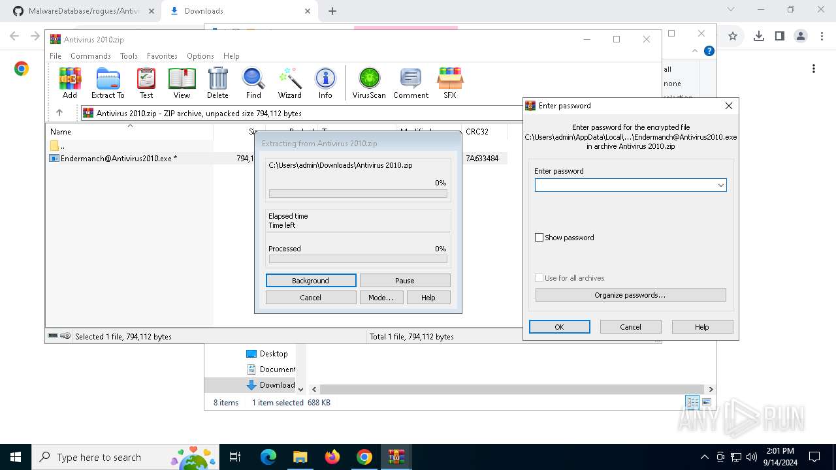Image resolution: width=836 pixels, height=470 pixels.
Task: Bookmark this page star icon
Action: click(733, 37)
